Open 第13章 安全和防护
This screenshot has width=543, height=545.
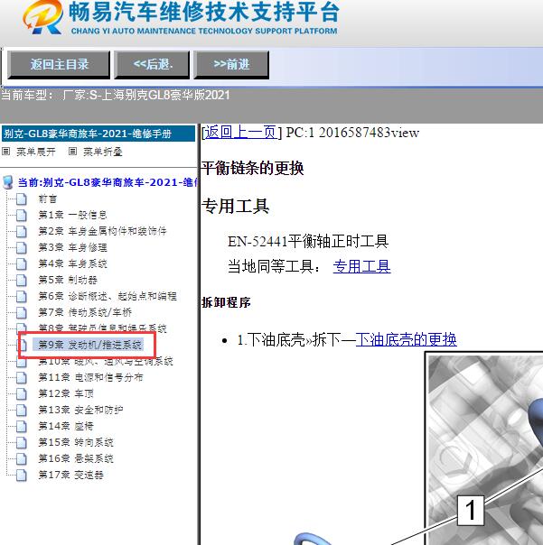point(80,410)
